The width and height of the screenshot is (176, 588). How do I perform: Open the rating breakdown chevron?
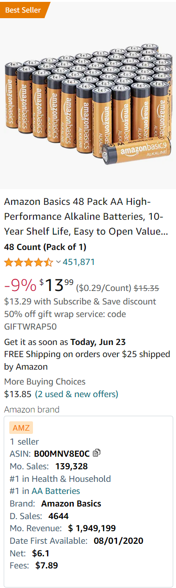tap(59, 262)
